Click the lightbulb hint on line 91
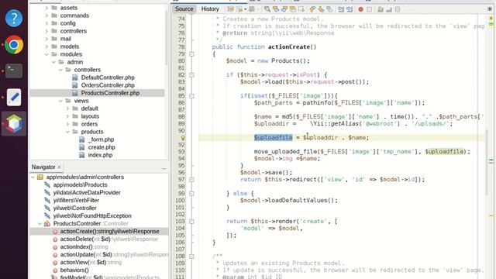The width and height of the screenshot is (496, 279). pyautogui.click(x=183, y=138)
